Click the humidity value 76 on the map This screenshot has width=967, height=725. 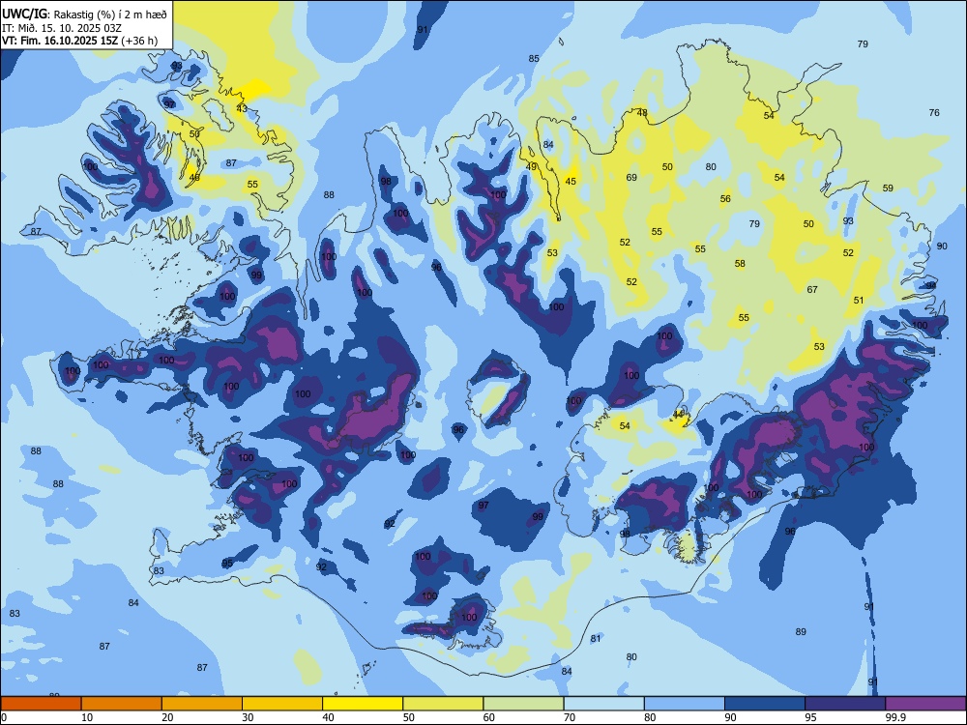click(934, 112)
